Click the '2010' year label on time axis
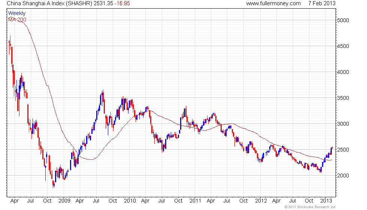The height and width of the screenshot is (210, 367). coord(130,201)
